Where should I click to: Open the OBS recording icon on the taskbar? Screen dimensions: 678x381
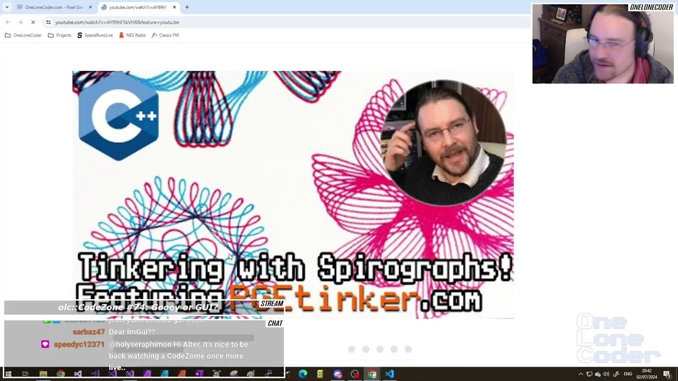(x=355, y=374)
